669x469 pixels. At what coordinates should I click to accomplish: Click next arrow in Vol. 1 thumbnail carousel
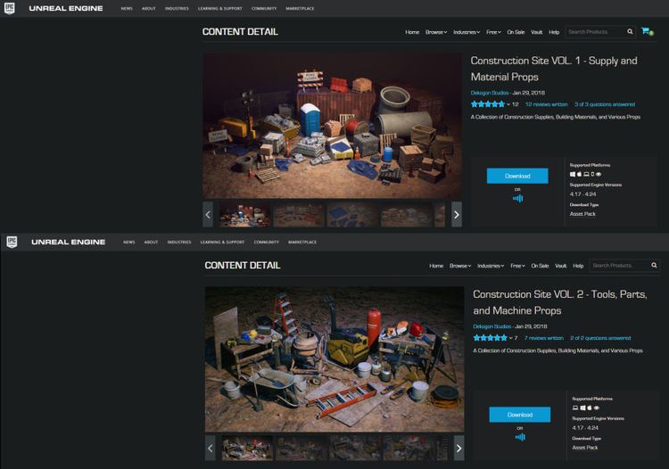(457, 215)
